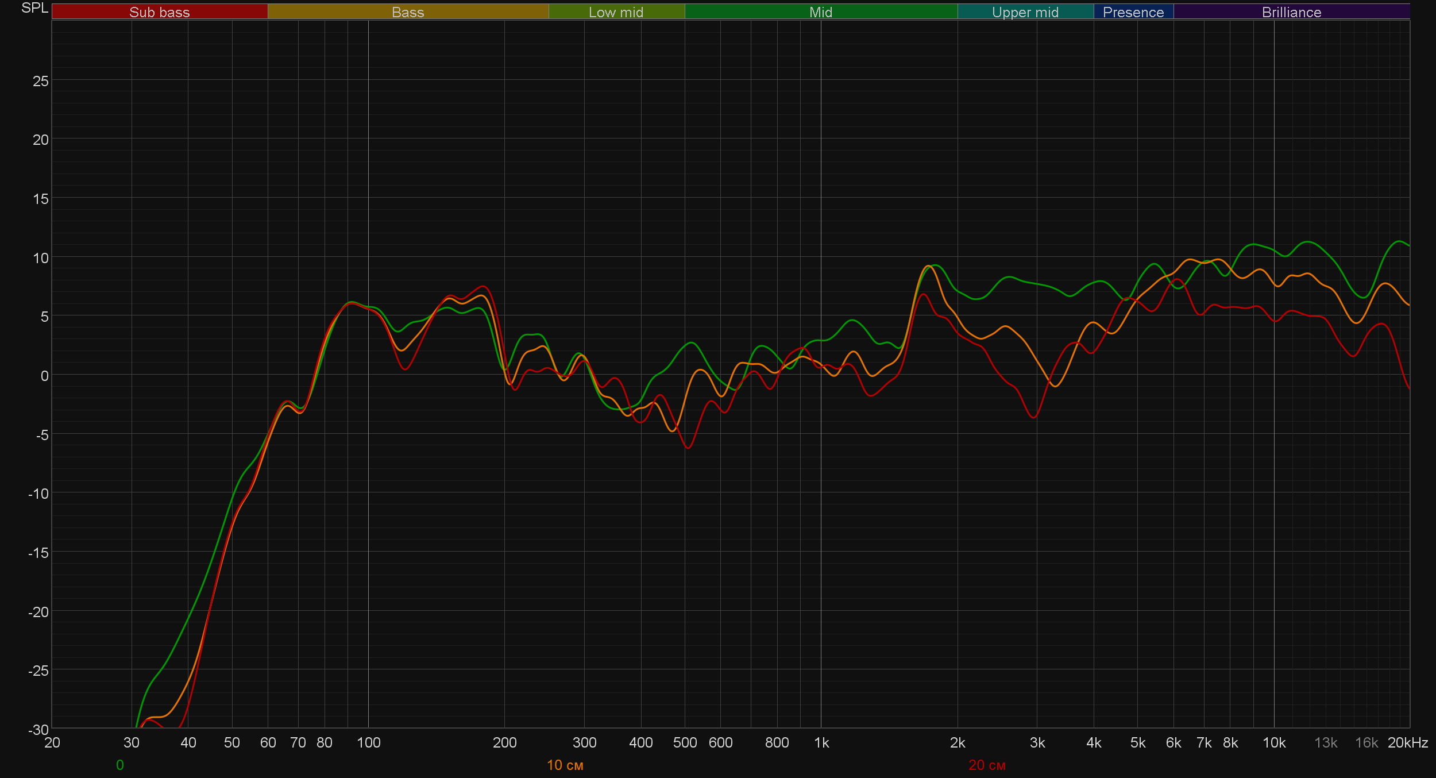The image size is (1436, 778).
Task: Click the Brilliance band header
Action: (x=1291, y=12)
